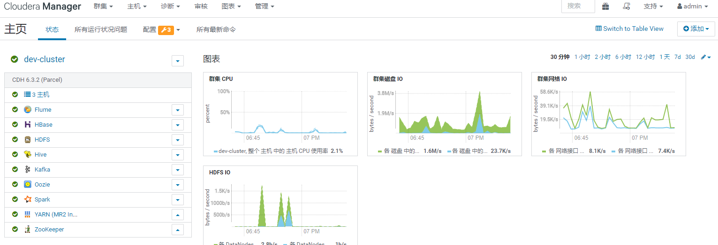Screen dimensions: 718x245
Task: Open Flume actions dropdown
Action: click(x=178, y=110)
